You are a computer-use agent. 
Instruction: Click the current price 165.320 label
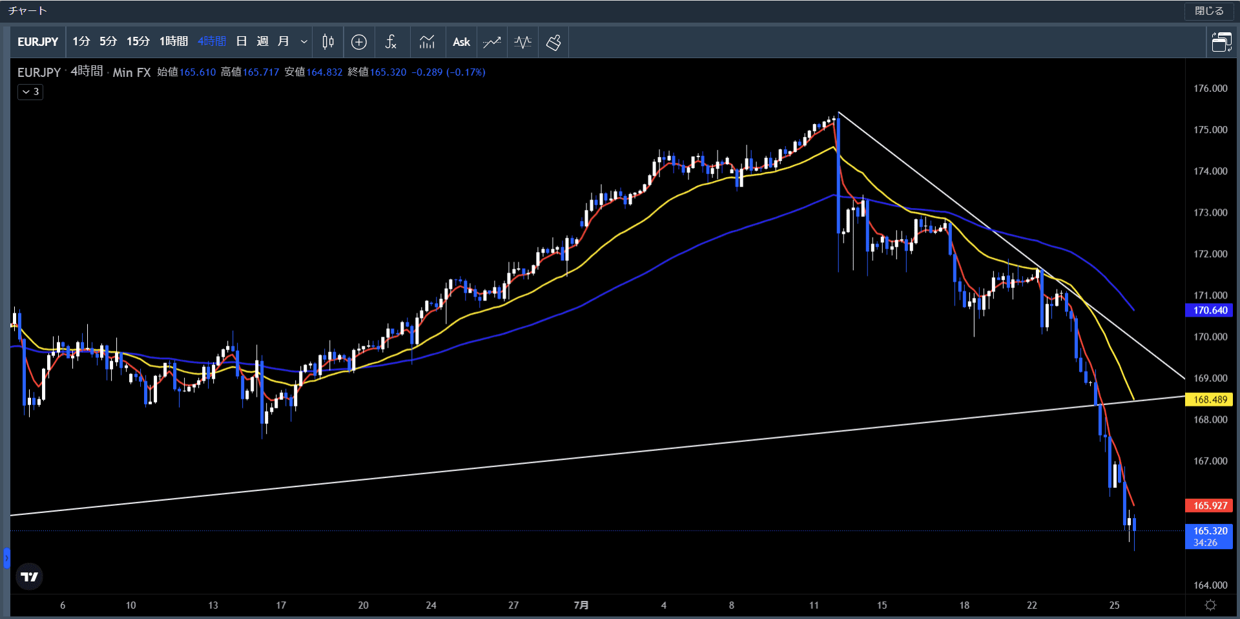coord(1210,536)
